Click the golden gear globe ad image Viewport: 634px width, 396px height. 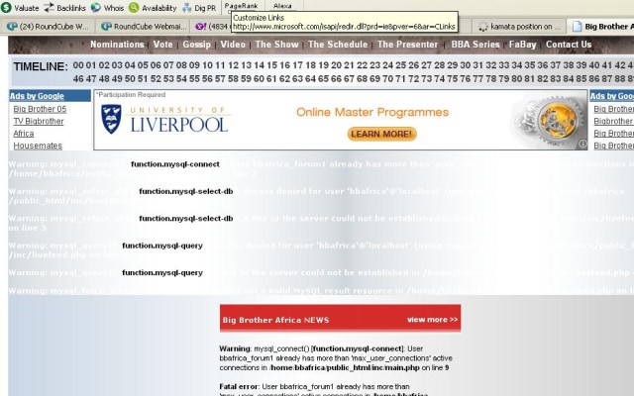point(556,119)
